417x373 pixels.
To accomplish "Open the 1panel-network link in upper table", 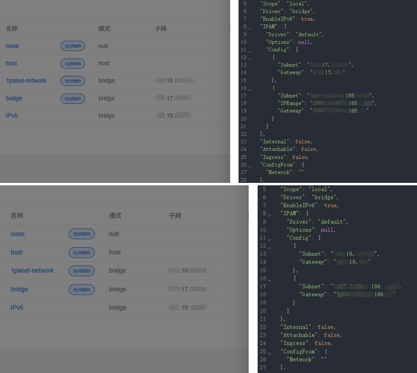I will coord(26,81).
